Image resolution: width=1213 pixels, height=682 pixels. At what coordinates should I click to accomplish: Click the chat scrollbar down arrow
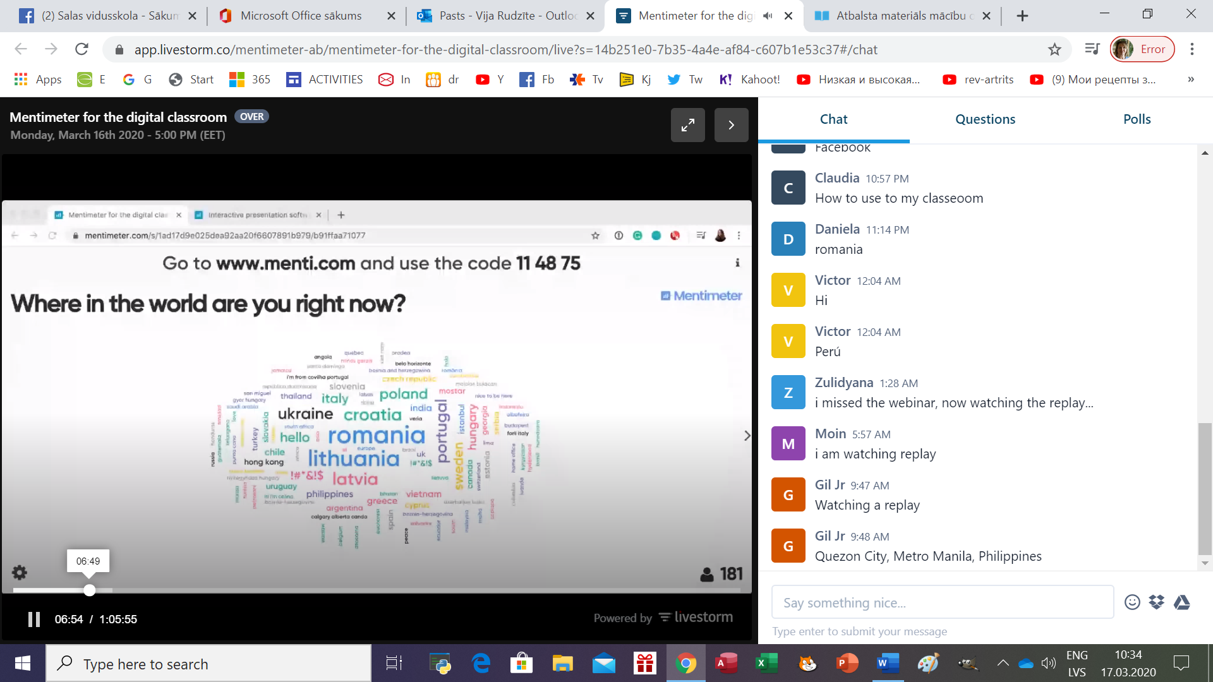(1205, 563)
